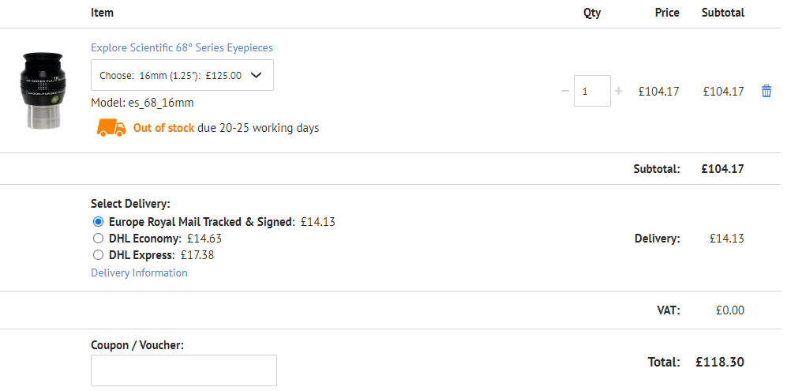Screen dimensions: 787x391
Task: Open the Choose 16mm eyepiece size dropdown
Action: pyautogui.click(x=182, y=75)
